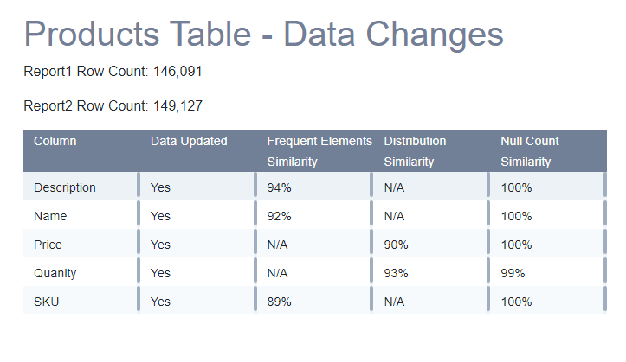Click the Frequent Elements Similarity header

[319, 151]
